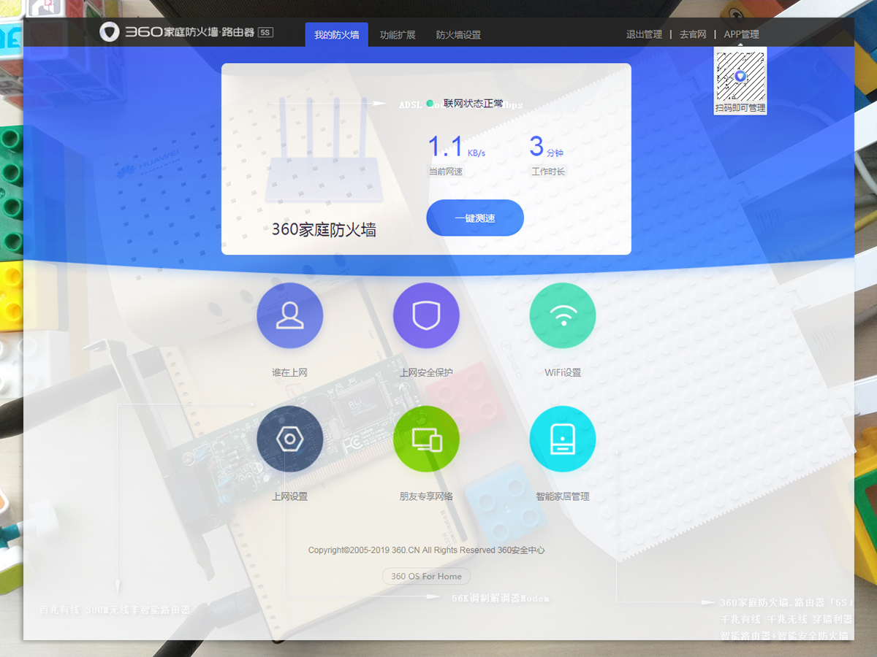Open the 上网安全保护 shield icon

tap(426, 315)
